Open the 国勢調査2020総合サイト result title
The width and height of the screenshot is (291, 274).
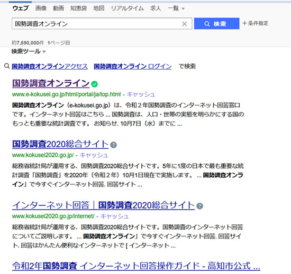click(60, 144)
